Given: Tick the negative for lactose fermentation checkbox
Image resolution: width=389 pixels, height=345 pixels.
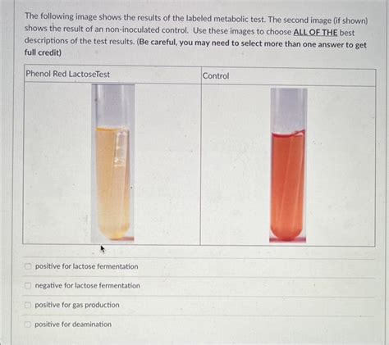Looking at the screenshot, I should click(28, 285).
